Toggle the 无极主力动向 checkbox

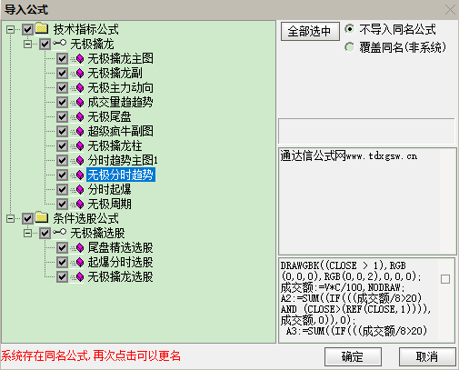click(62, 87)
